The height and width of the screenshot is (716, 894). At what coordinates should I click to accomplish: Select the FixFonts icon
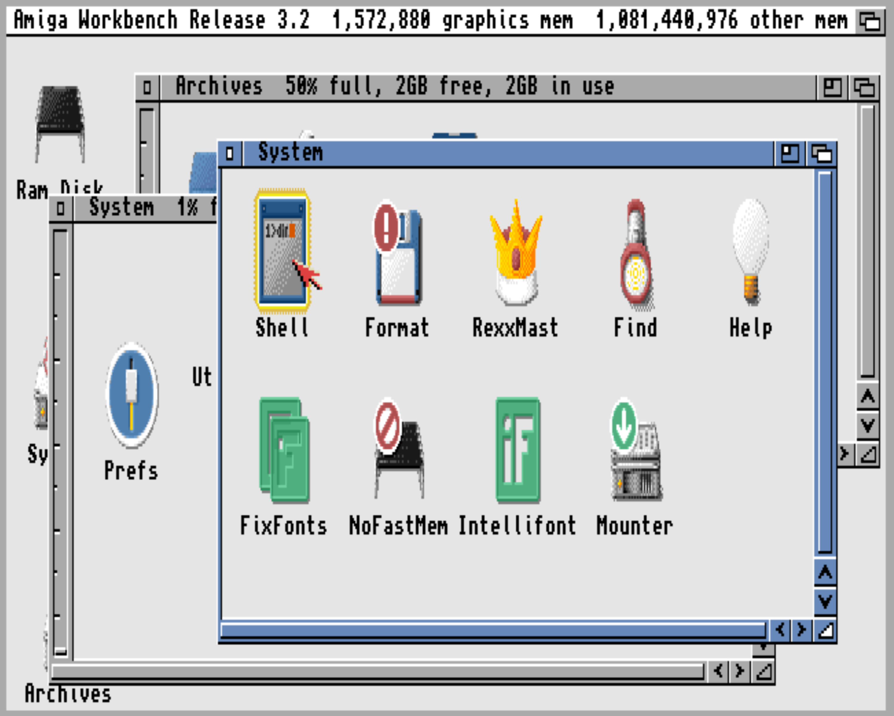pyautogui.click(x=284, y=450)
